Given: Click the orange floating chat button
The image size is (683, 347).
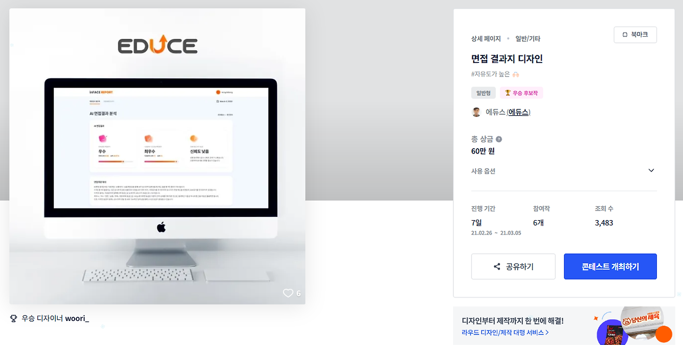Looking at the screenshot, I should pos(664,334).
